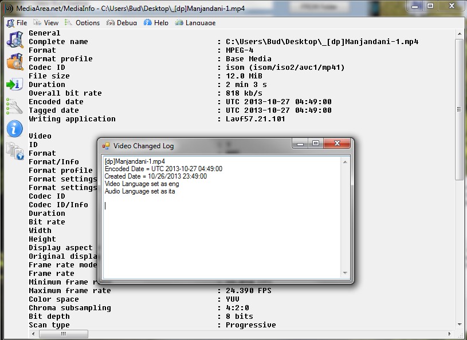
Task: Open the File menu
Action: pos(17,22)
